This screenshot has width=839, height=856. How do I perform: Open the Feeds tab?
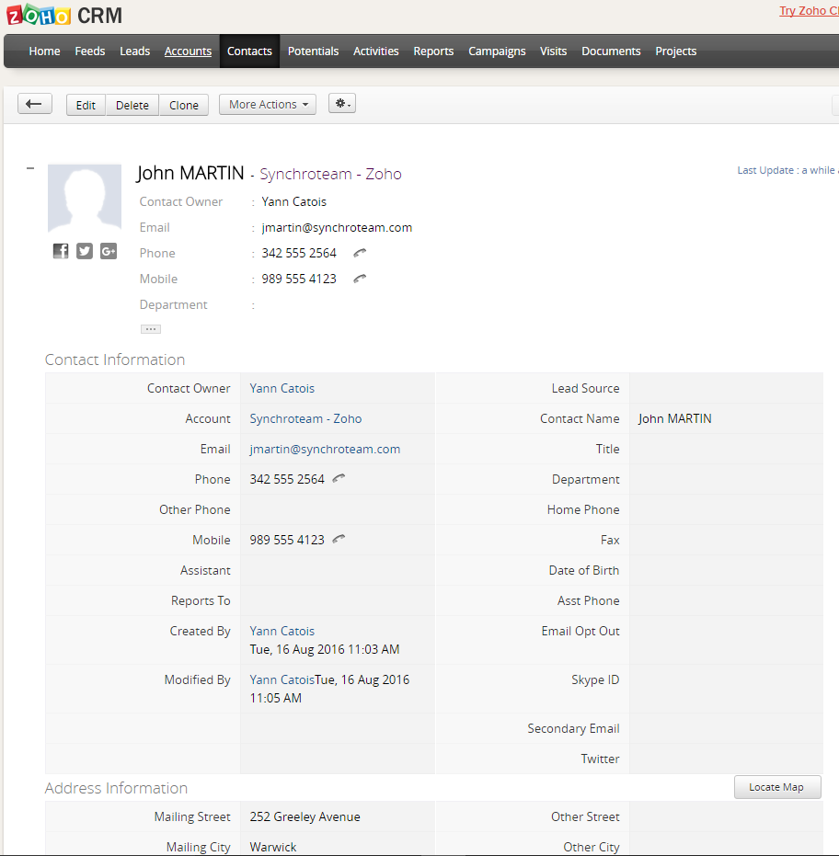[x=89, y=51]
